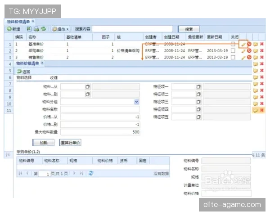Go to next page in lower grid pager
The height and width of the screenshot is (216, 270).
pos(74,173)
